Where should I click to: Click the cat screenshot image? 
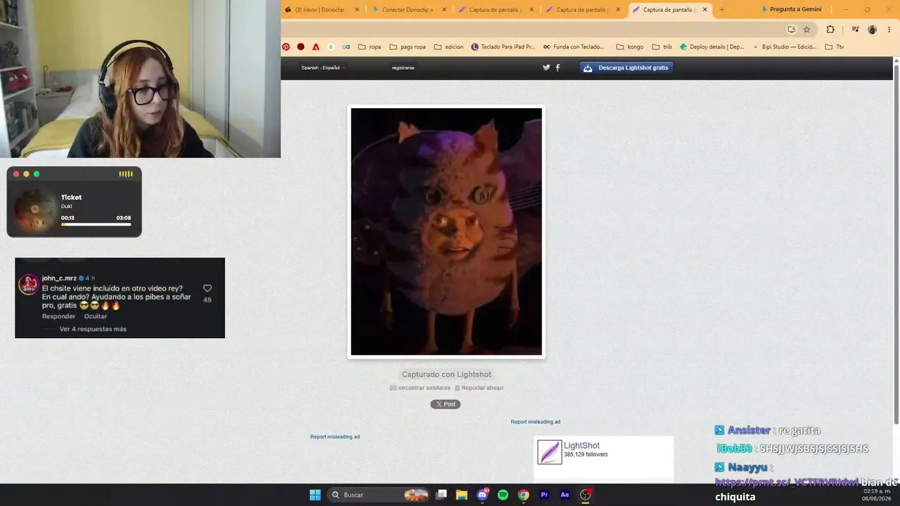[446, 232]
